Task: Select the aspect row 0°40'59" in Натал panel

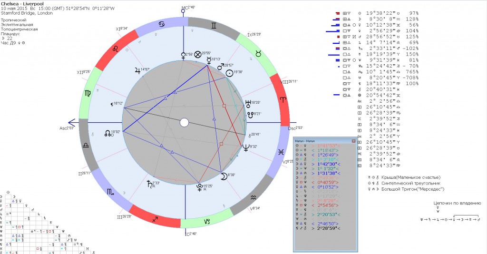Action: click(x=317, y=182)
